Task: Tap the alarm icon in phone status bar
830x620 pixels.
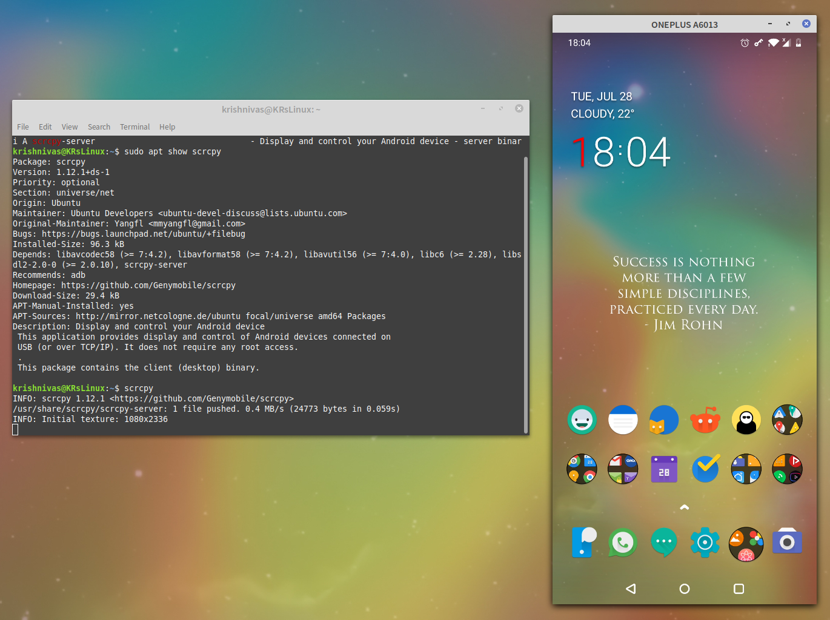Action: point(745,43)
